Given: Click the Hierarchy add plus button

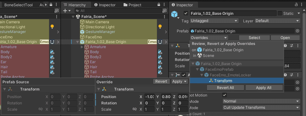Looking at the screenshot, I should 65,11.
